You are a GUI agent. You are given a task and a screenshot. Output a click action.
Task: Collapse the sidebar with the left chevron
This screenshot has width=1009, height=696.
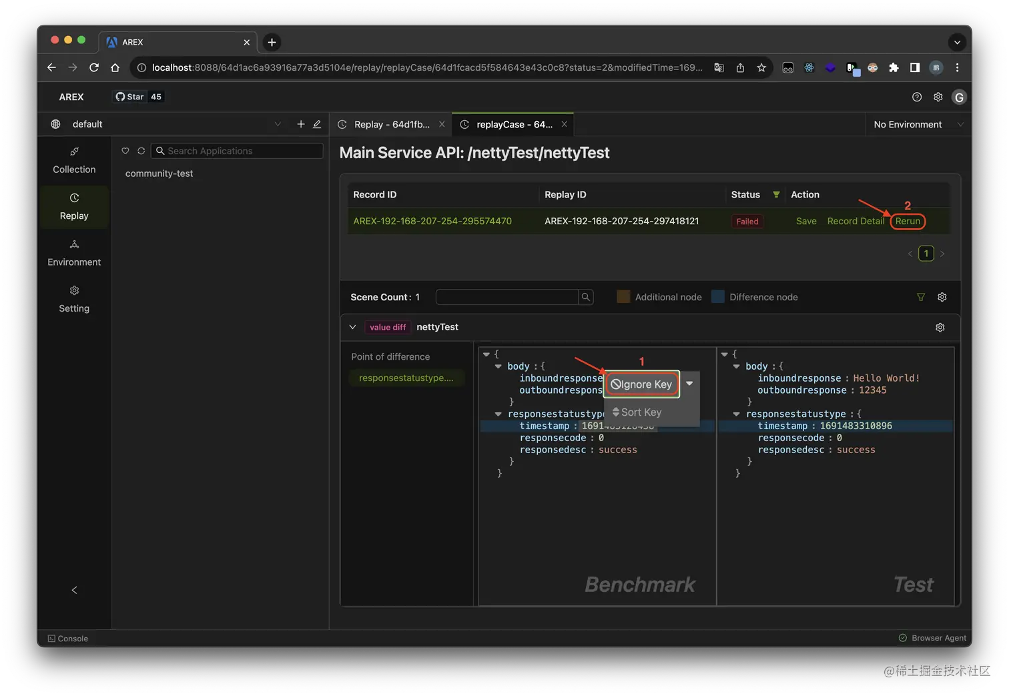coord(74,590)
